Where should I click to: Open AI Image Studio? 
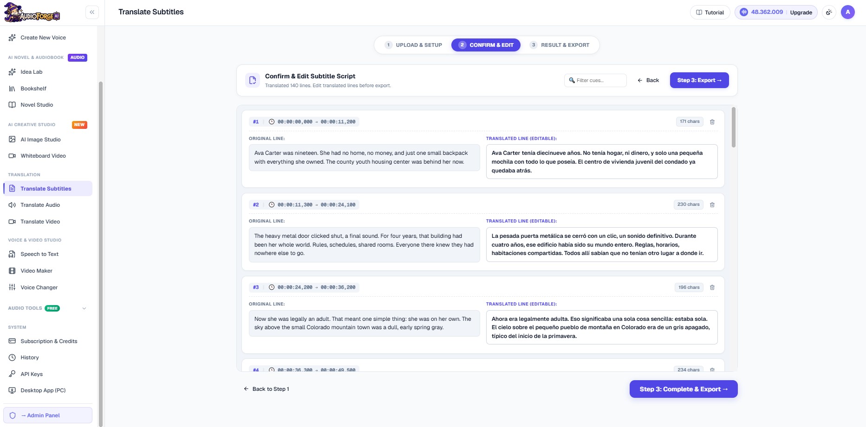pyautogui.click(x=48, y=140)
